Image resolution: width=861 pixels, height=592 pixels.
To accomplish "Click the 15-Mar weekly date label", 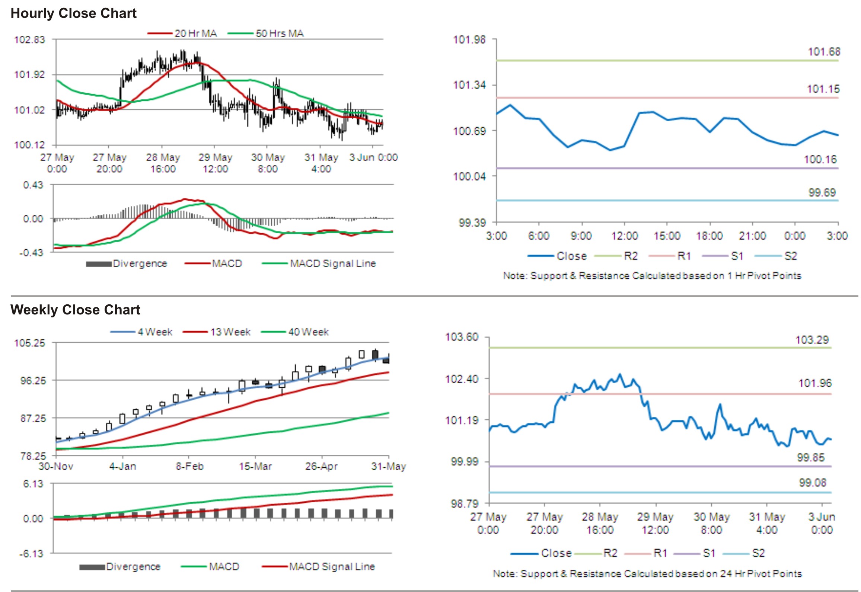I will coord(255,466).
